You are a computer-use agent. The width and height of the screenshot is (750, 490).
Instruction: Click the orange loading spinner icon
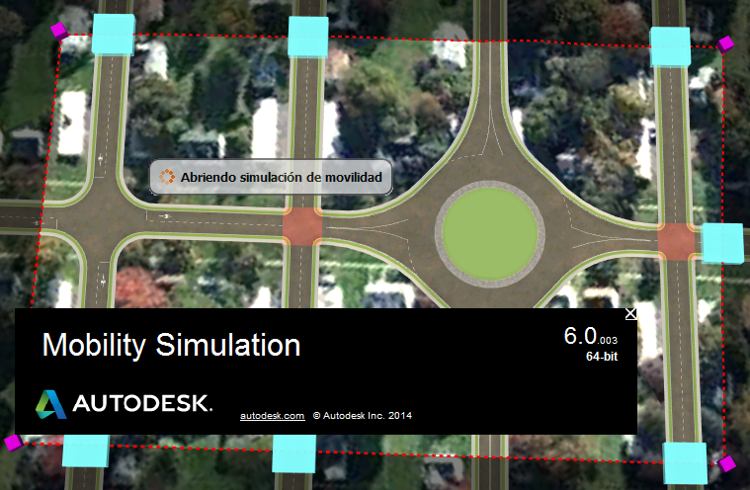[167, 177]
